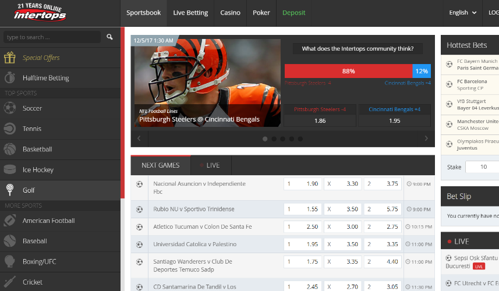Go to next banner slide arrow
This screenshot has height=291, width=499.
click(x=426, y=139)
